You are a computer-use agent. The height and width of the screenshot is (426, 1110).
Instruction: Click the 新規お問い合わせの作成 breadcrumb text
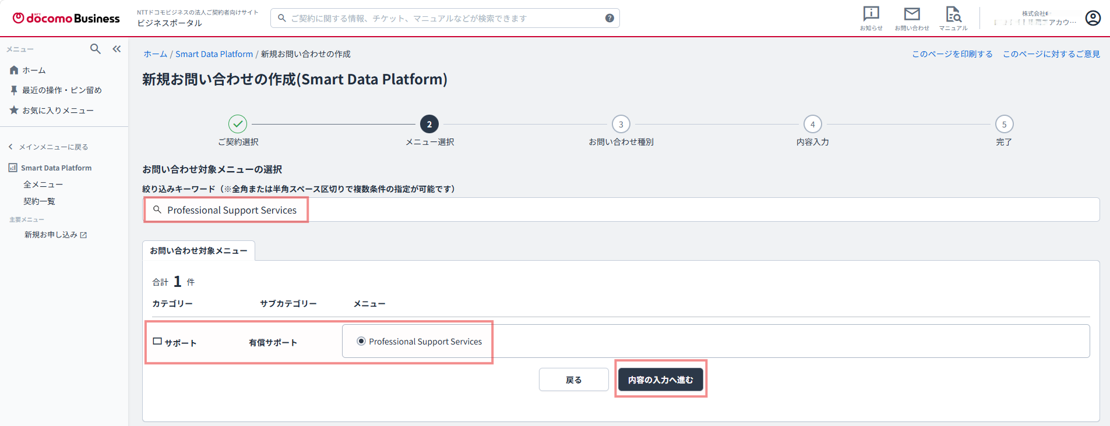click(306, 54)
